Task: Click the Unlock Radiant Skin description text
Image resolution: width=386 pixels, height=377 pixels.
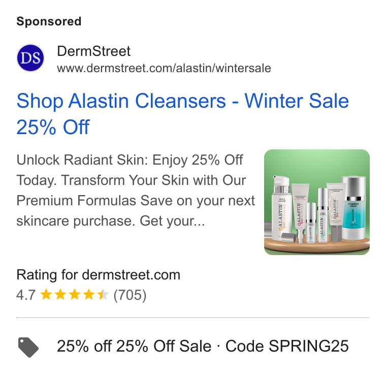Action: point(136,191)
